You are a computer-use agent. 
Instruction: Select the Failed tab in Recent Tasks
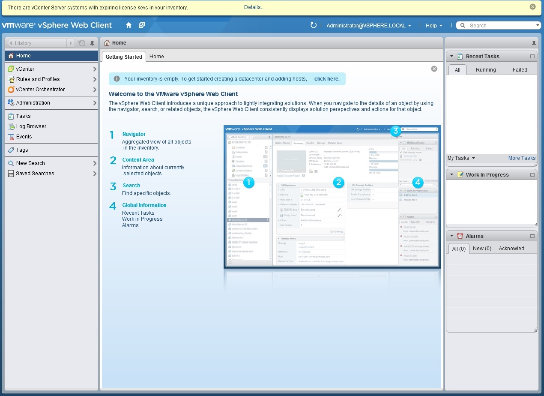click(x=520, y=70)
